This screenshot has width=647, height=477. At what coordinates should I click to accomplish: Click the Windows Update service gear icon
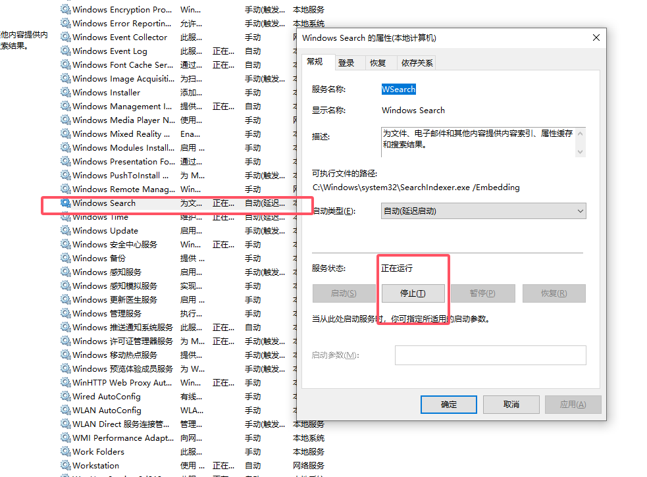click(x=65, y=231)
